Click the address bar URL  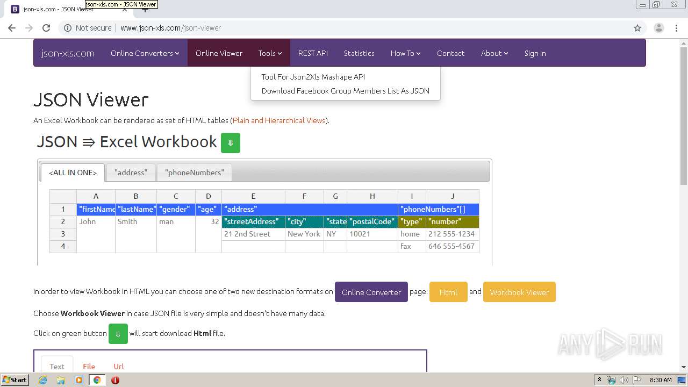pos(170,28)
